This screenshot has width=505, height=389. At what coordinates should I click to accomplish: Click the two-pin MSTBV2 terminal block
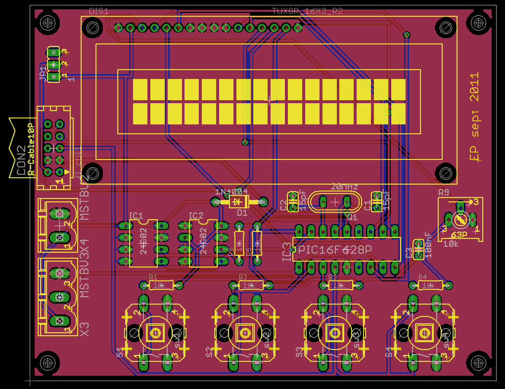coord(59,226)
